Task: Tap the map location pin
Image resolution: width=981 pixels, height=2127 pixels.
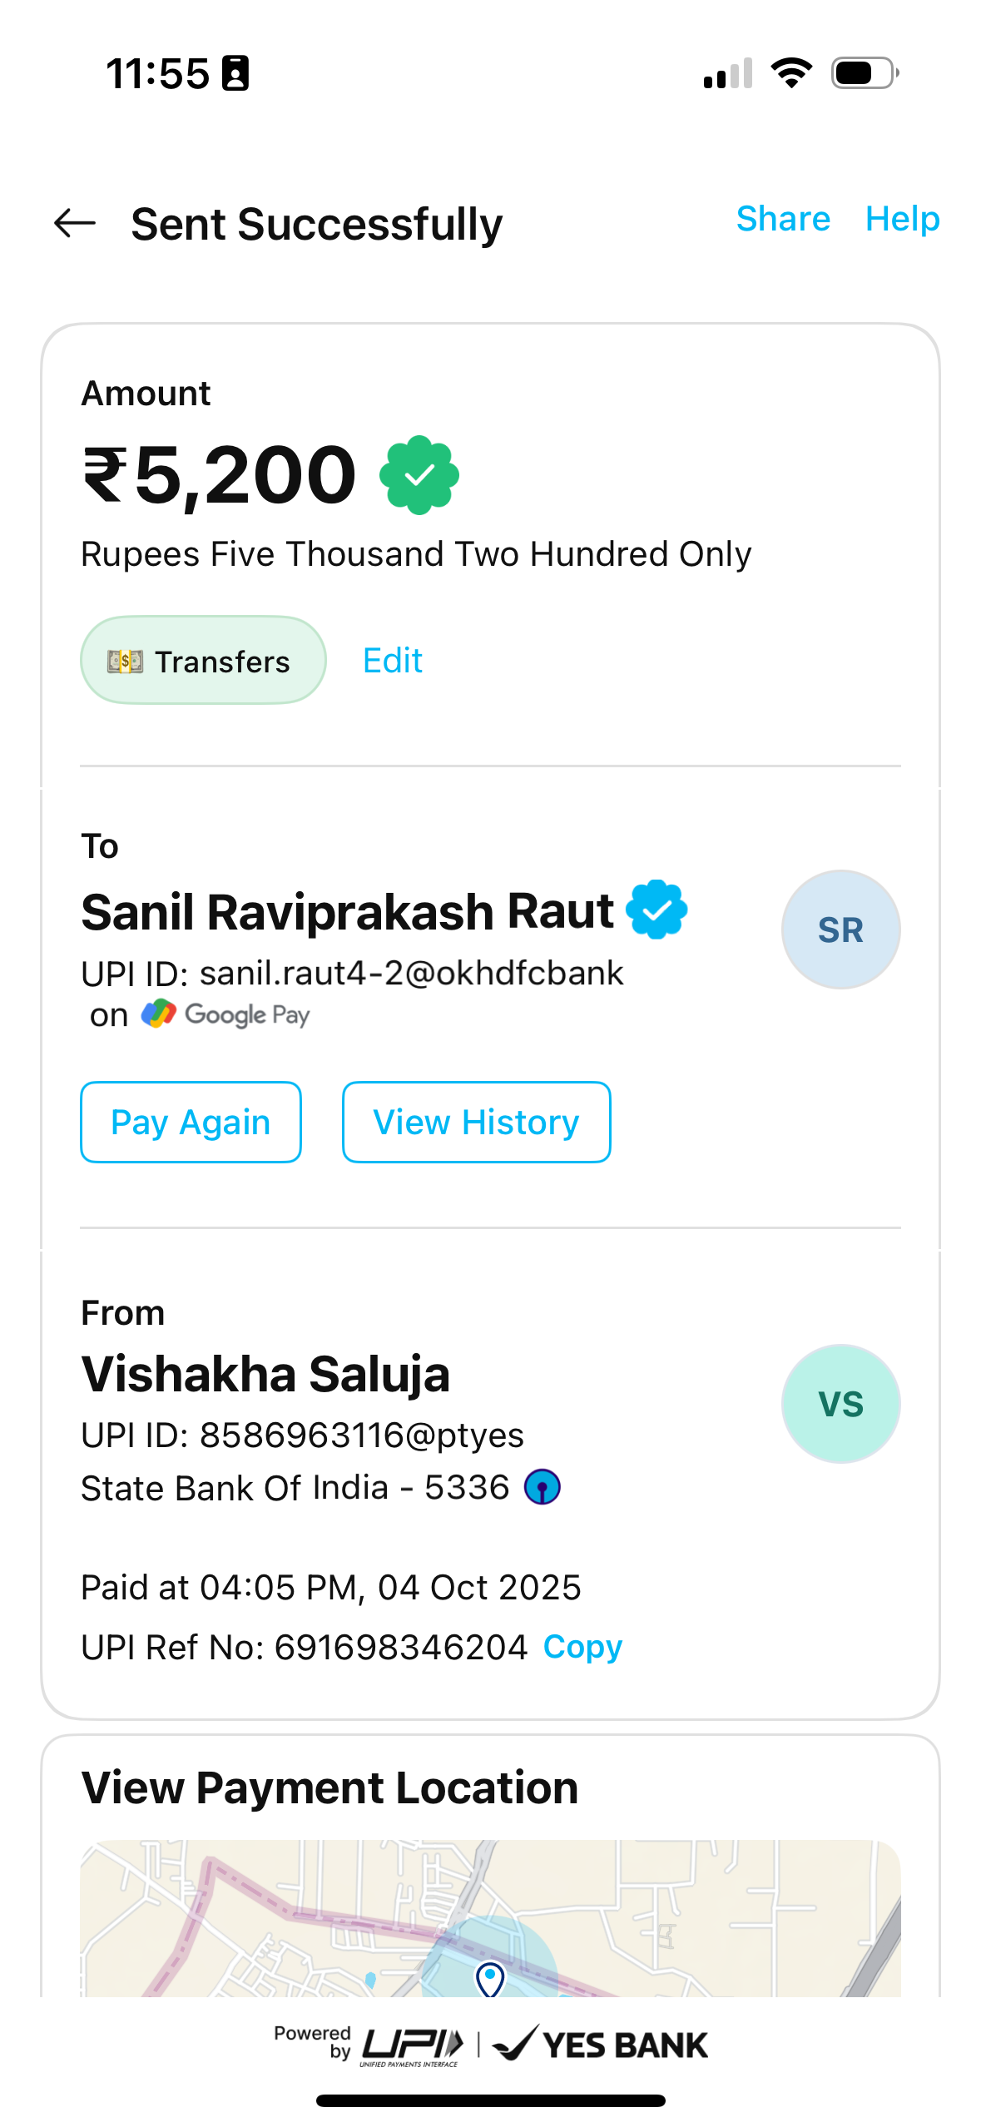Action: tap(490, 1977)
